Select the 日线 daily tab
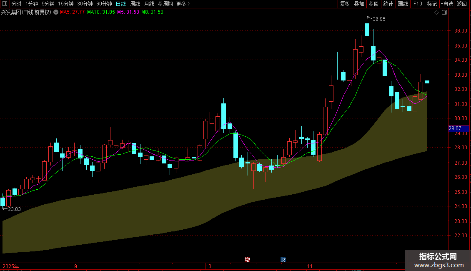Screen dimensions: 471x271 pos(121,4)
